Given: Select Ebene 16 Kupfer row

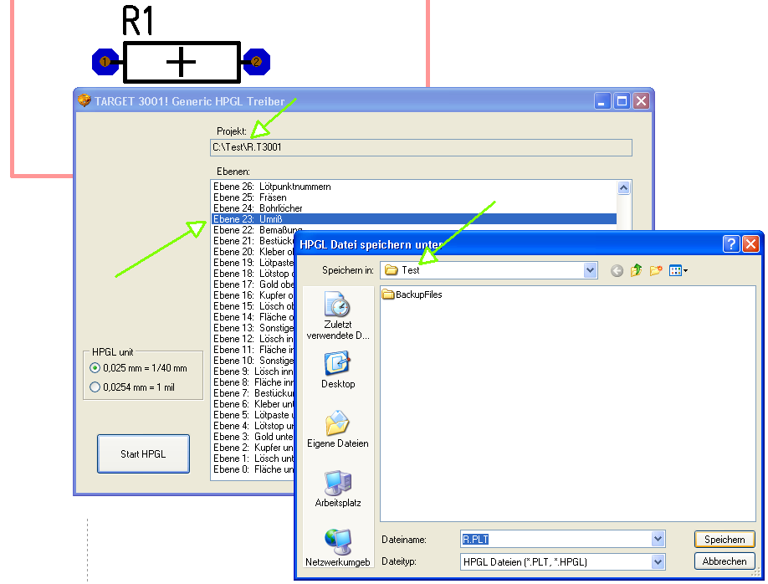Looking at the screenshot, I should click(253, 295).
